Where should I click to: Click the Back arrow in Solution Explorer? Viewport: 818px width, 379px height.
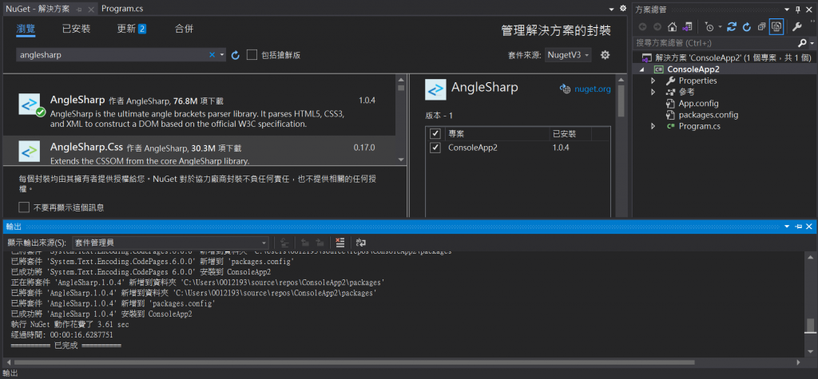[642, 26]
